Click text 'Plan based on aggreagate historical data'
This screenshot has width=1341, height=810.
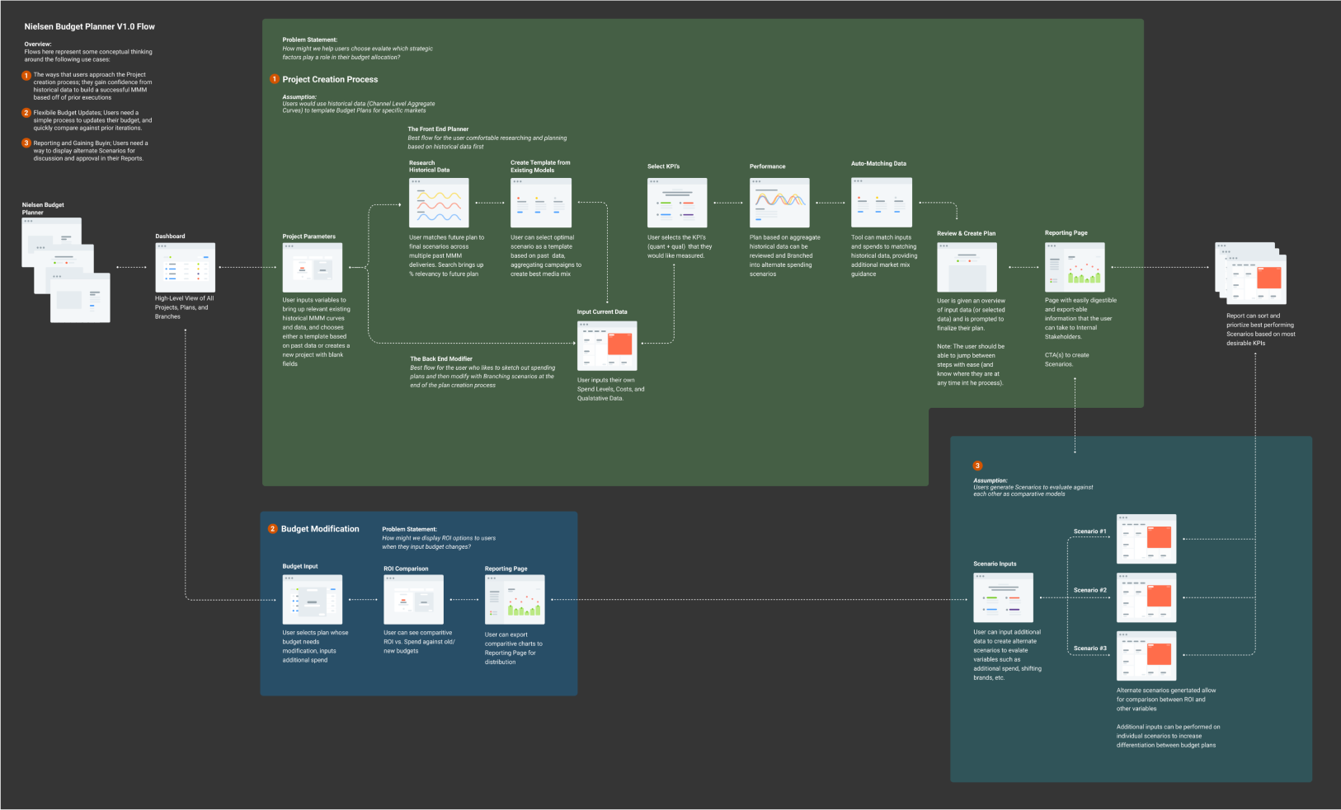click(x=785, y=255)
